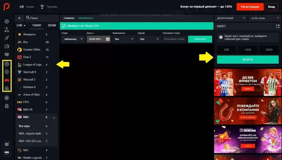Image resolution: width=282 pixels, height=160 pixels.
Task: Click the search magnifier icon
Action: [28, 18]
